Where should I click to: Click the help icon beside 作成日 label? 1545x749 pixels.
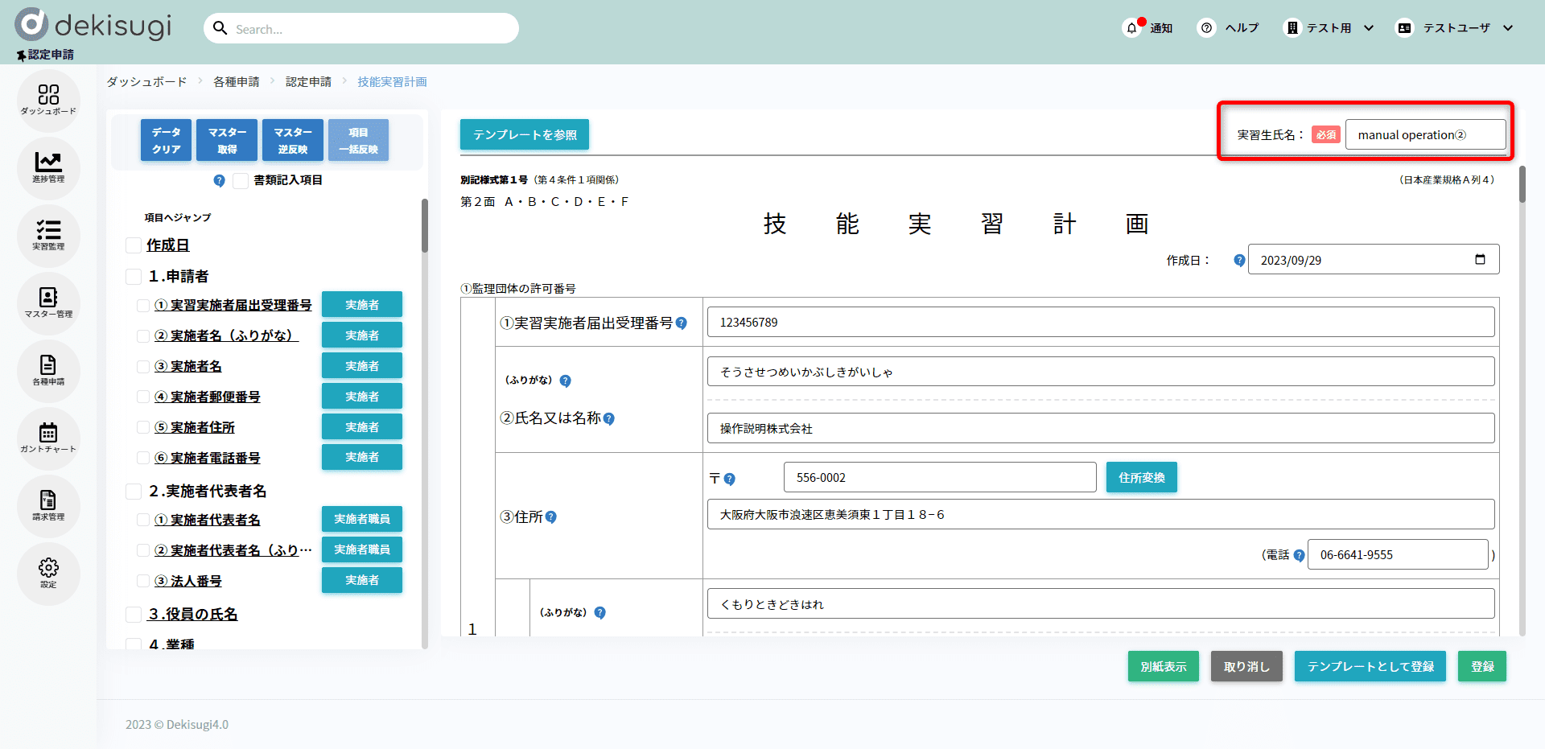tap(1239, 261)
